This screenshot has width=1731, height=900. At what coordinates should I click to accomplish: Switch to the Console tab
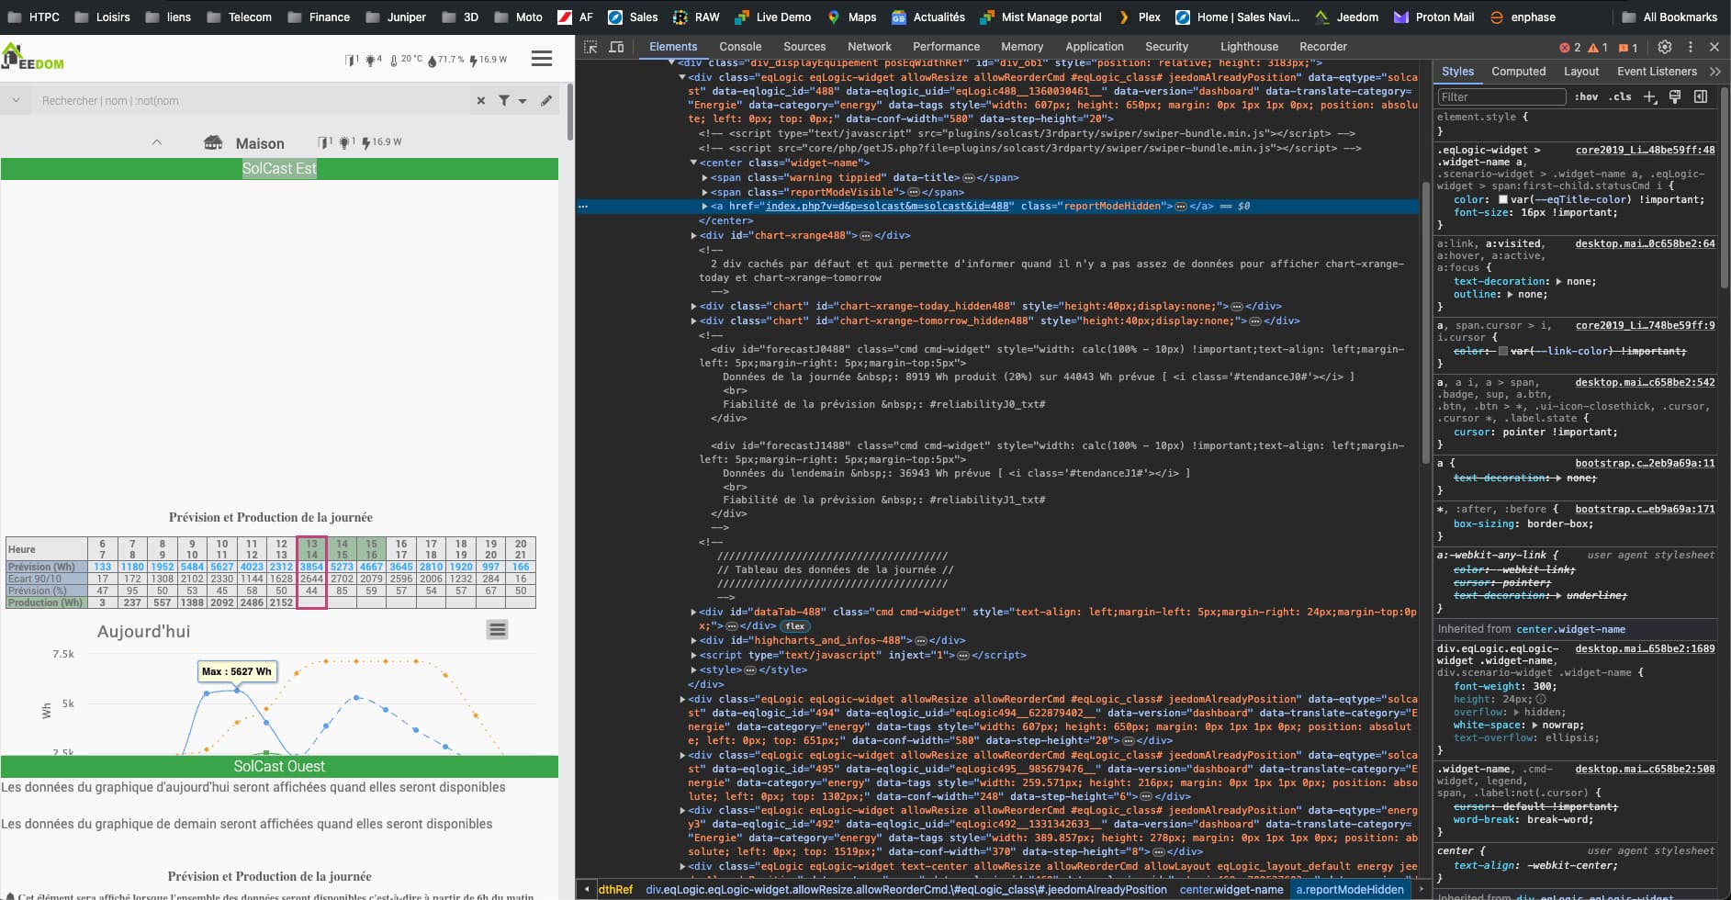[x=740, y=47]
